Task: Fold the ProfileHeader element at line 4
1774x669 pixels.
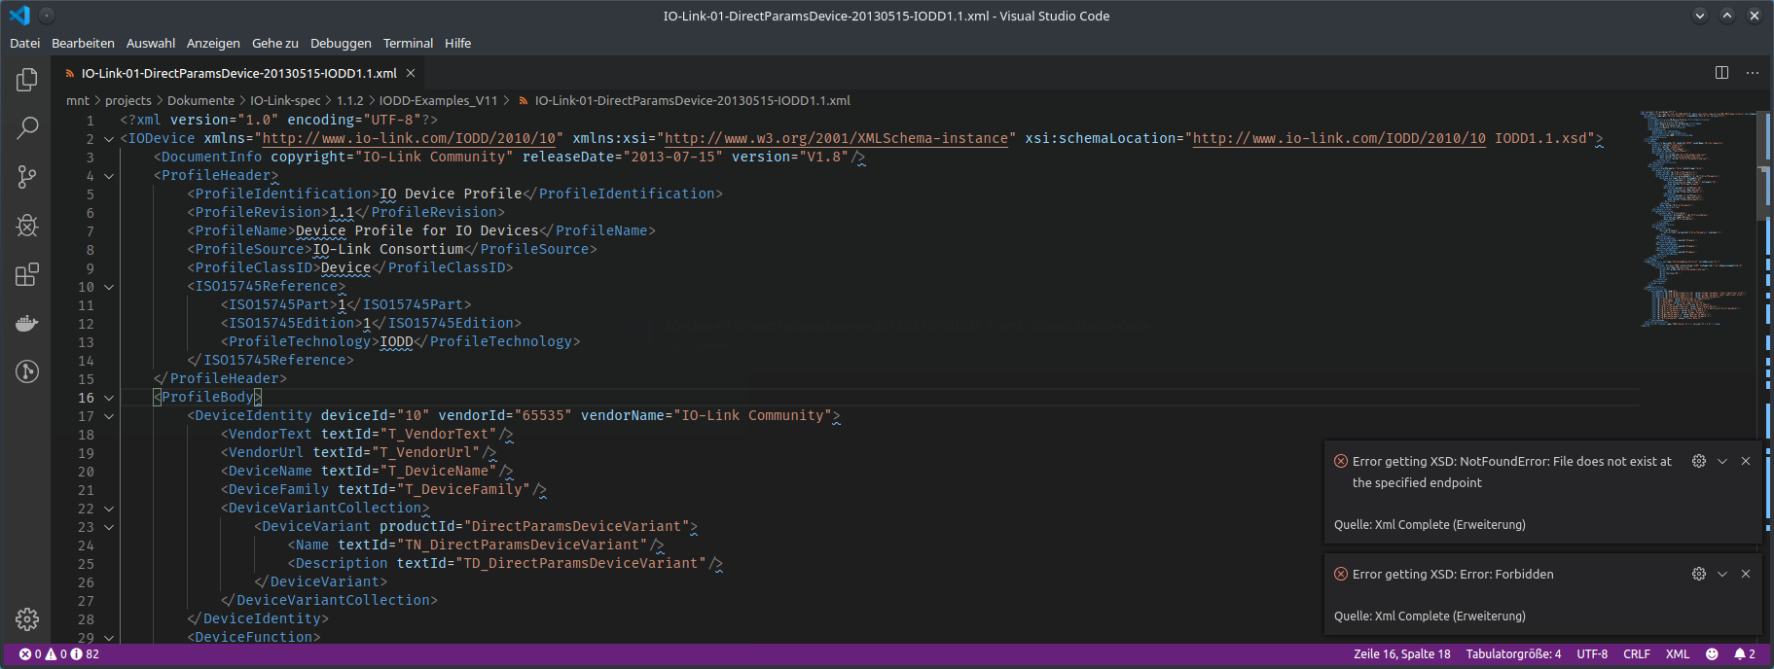Action: click(109, 176)
